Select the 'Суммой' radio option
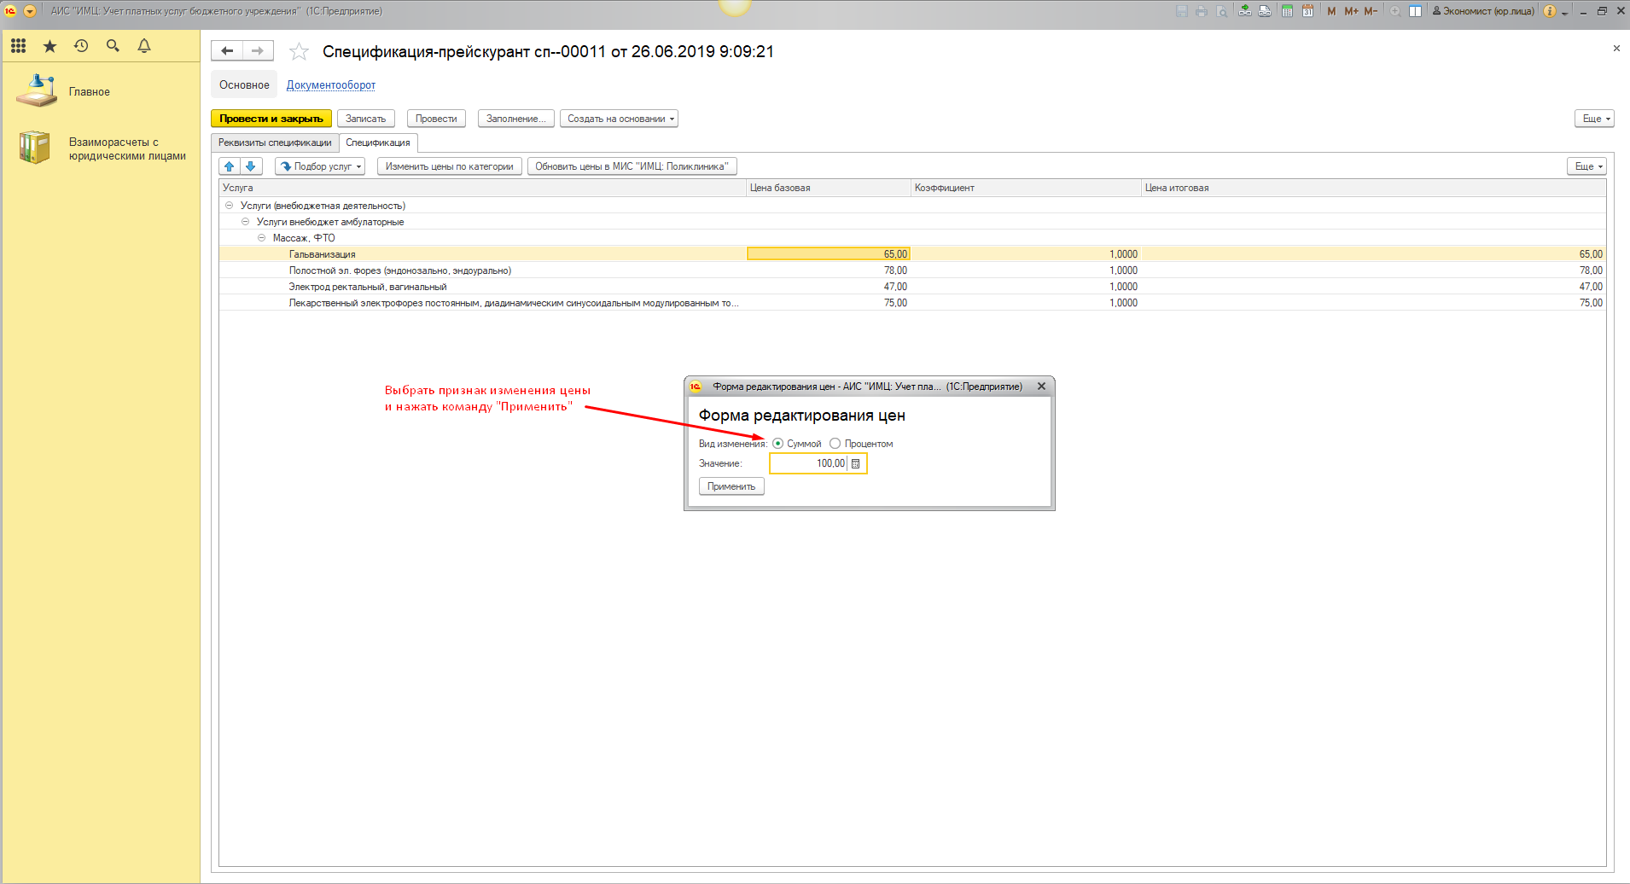 coord(777,444)
